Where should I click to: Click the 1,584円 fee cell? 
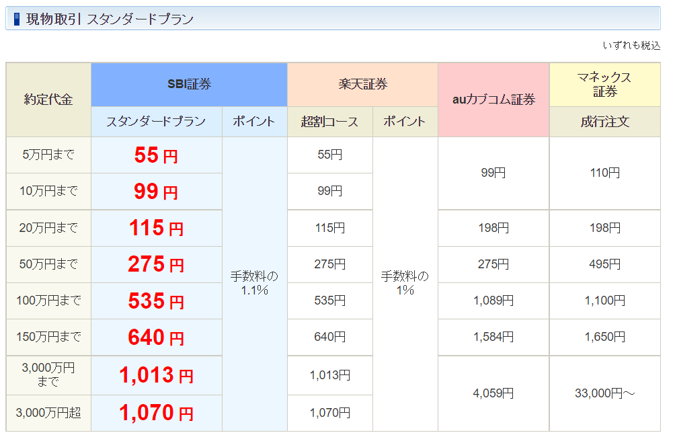493,336
